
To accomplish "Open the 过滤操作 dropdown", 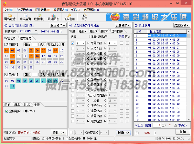I will [123, 25].
